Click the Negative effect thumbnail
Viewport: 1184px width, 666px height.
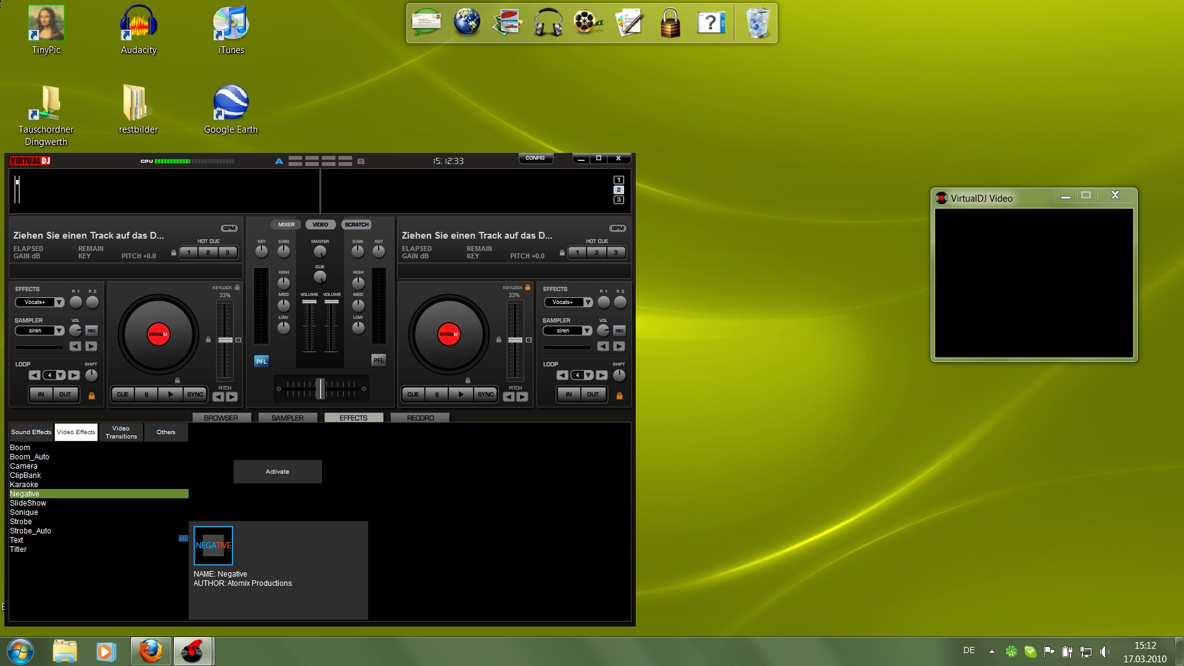pos(213,546)
